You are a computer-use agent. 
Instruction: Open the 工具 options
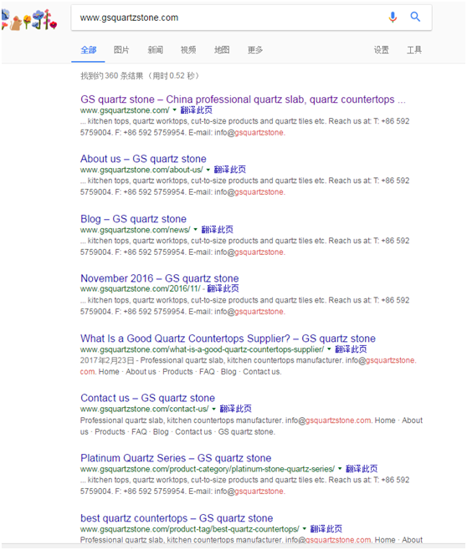[414, 50]
